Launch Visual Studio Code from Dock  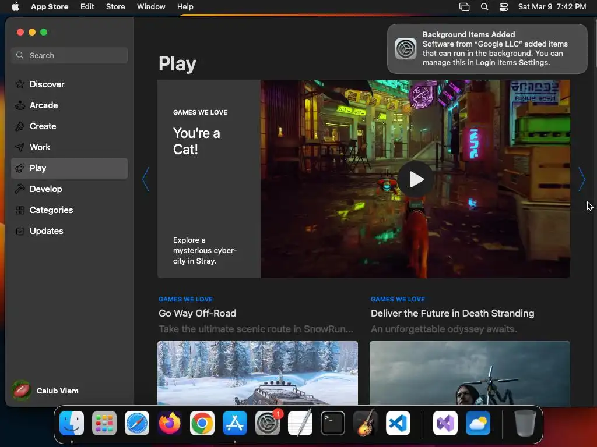click(x=398, y=423)
